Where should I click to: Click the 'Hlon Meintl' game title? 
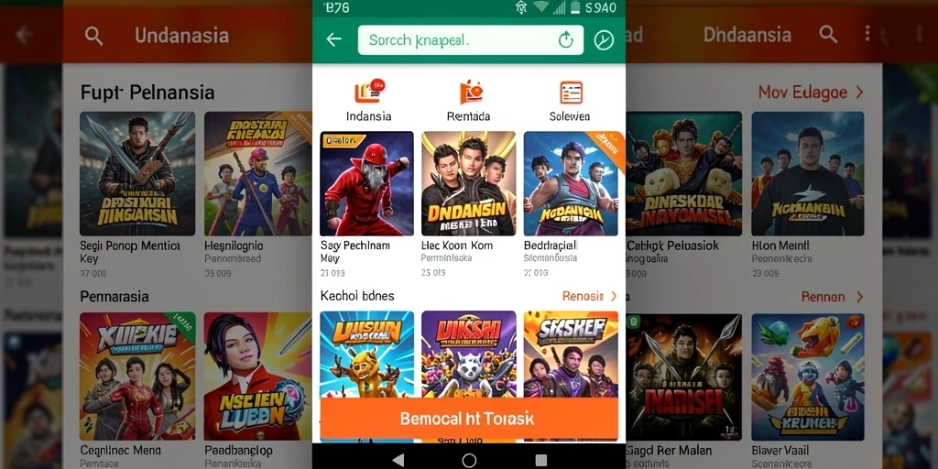780,245
